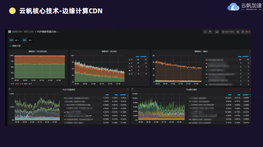Click the zoom out time range icon
This screenshot has height=147, width=263.
tap(238, 32)
